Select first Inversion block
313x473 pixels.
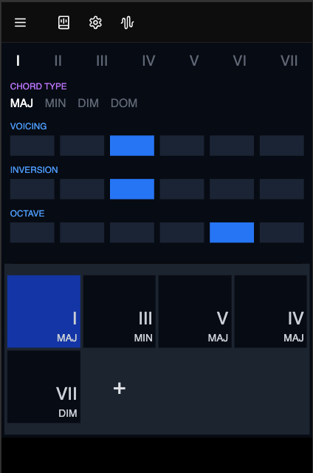[32, 189]
